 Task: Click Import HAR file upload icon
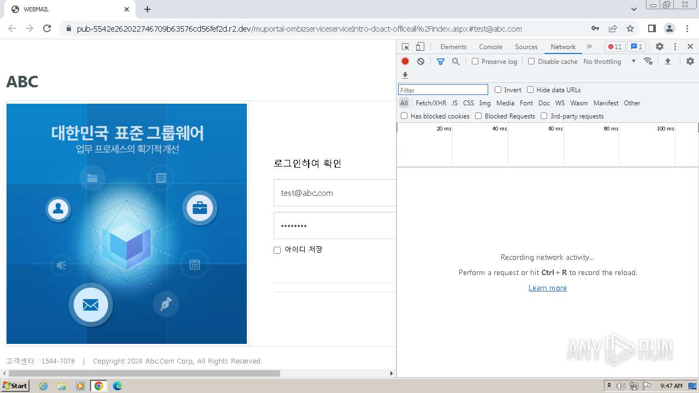click(x=667, y=61)
